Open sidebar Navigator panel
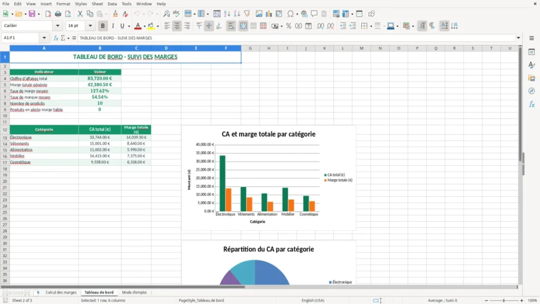The width and height of the screenshot is (540, 304). (x=532, y=91)
